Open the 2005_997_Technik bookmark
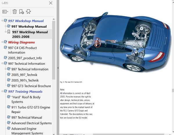This screenshot has width=174, height=135. click(24, 75)
